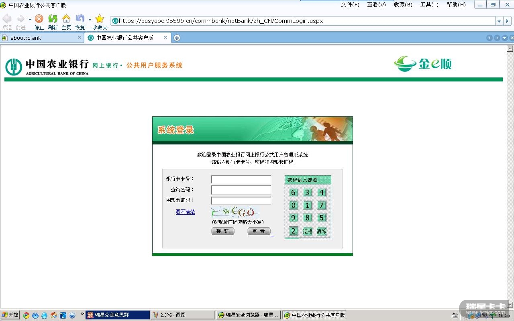The width and height of the screenshot is (514, 321).
Task: Click the browser address bar URL
Action: [303, 21]
